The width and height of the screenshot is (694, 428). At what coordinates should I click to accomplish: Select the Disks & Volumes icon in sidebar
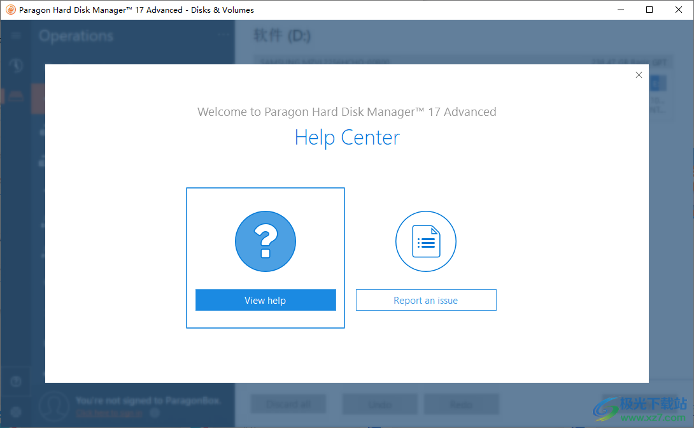(x=16, y=96)
